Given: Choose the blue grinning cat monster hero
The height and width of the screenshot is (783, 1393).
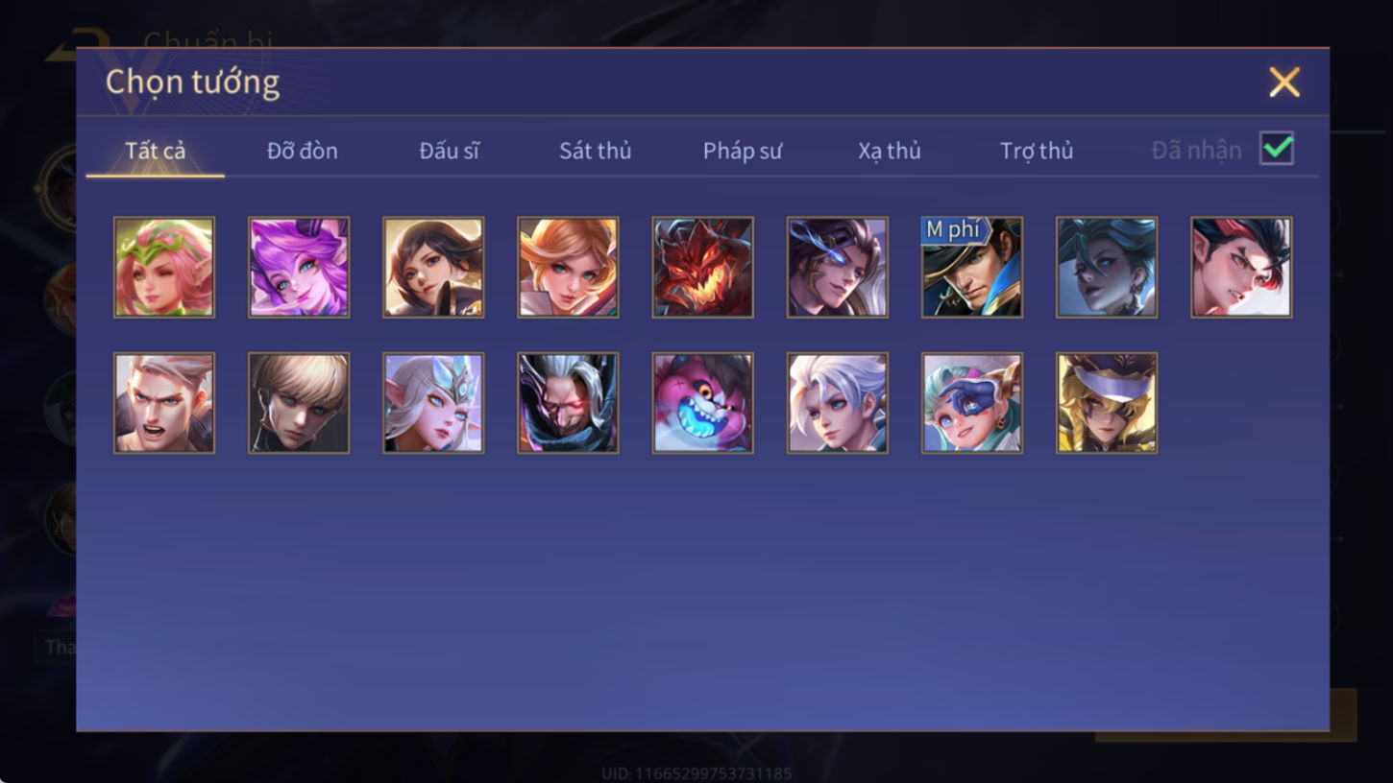Looking at the screenshot, I should pyautogui.click(x=702, y=403).
